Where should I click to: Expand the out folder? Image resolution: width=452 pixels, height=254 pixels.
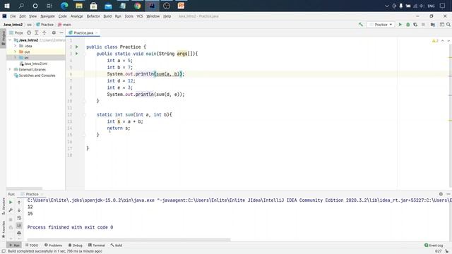[15, 52]
